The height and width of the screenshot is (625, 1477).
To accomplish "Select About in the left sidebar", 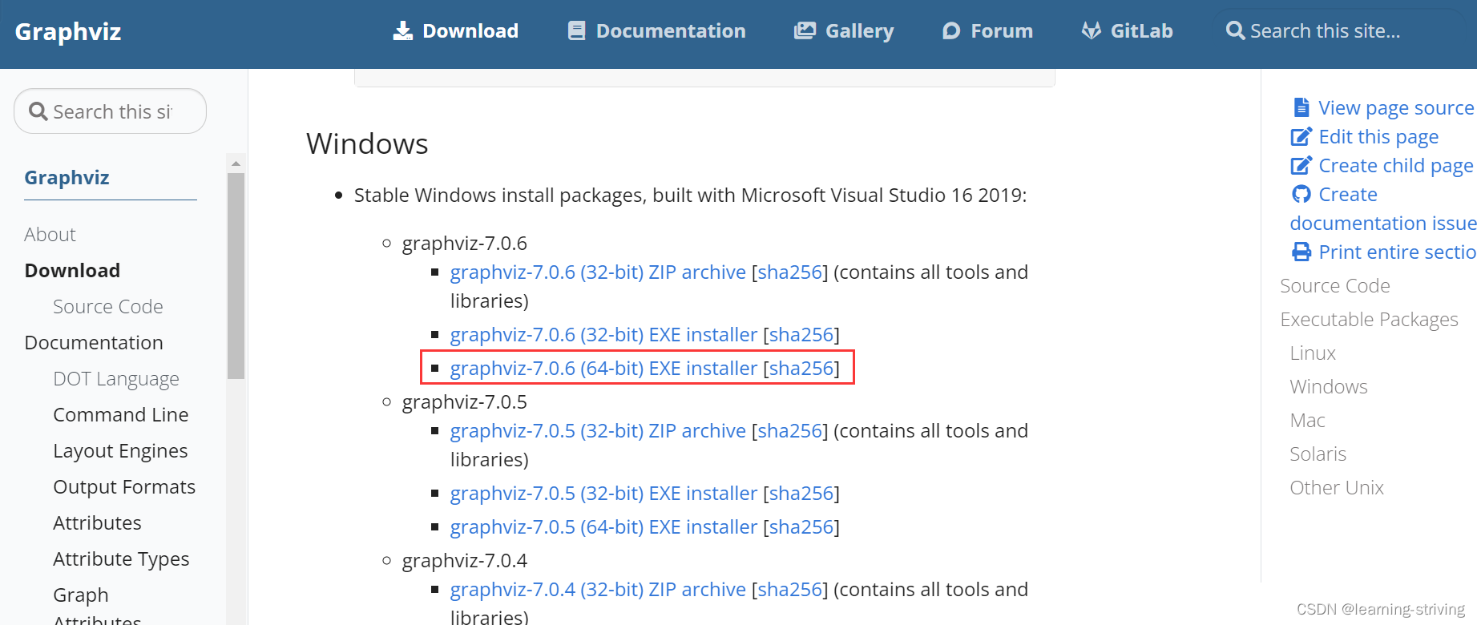I will [50, 234].
